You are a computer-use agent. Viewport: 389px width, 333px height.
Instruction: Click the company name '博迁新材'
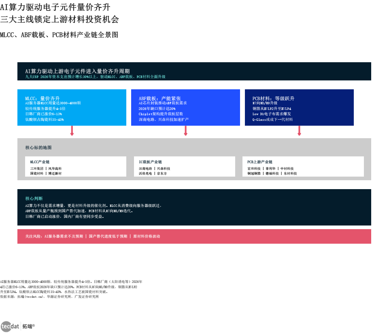pyautogui.click(x=55, y=173)
